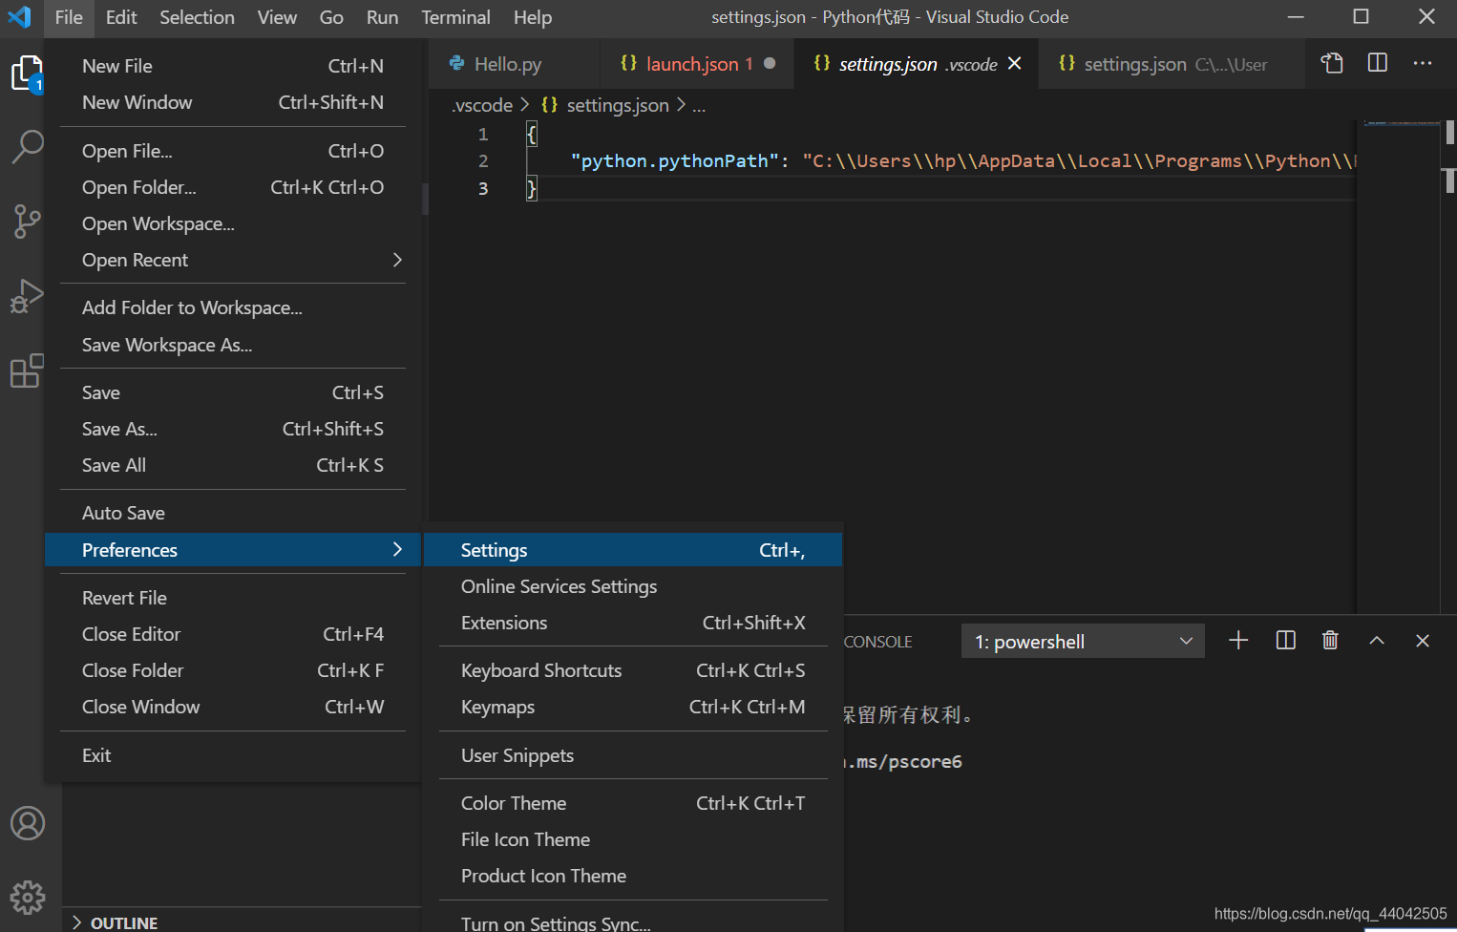Open the editor More Actions ellipsis
Image resolution: width=1457 pixels, height=932 pixels.
(1423, 63)
